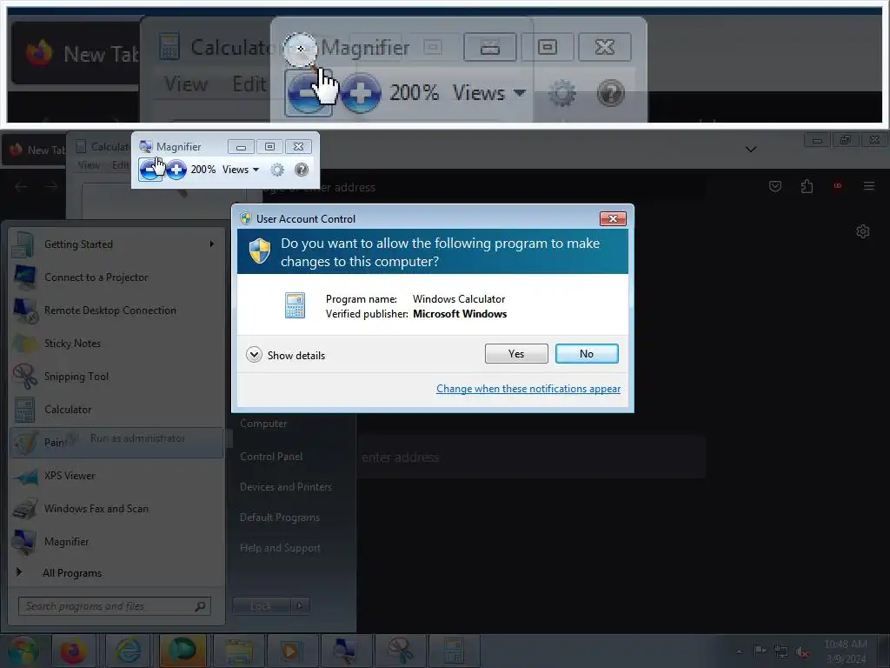Open Control Panel from Start menu
This screenshot has width=890, height=668.
(x=271, y=457)
